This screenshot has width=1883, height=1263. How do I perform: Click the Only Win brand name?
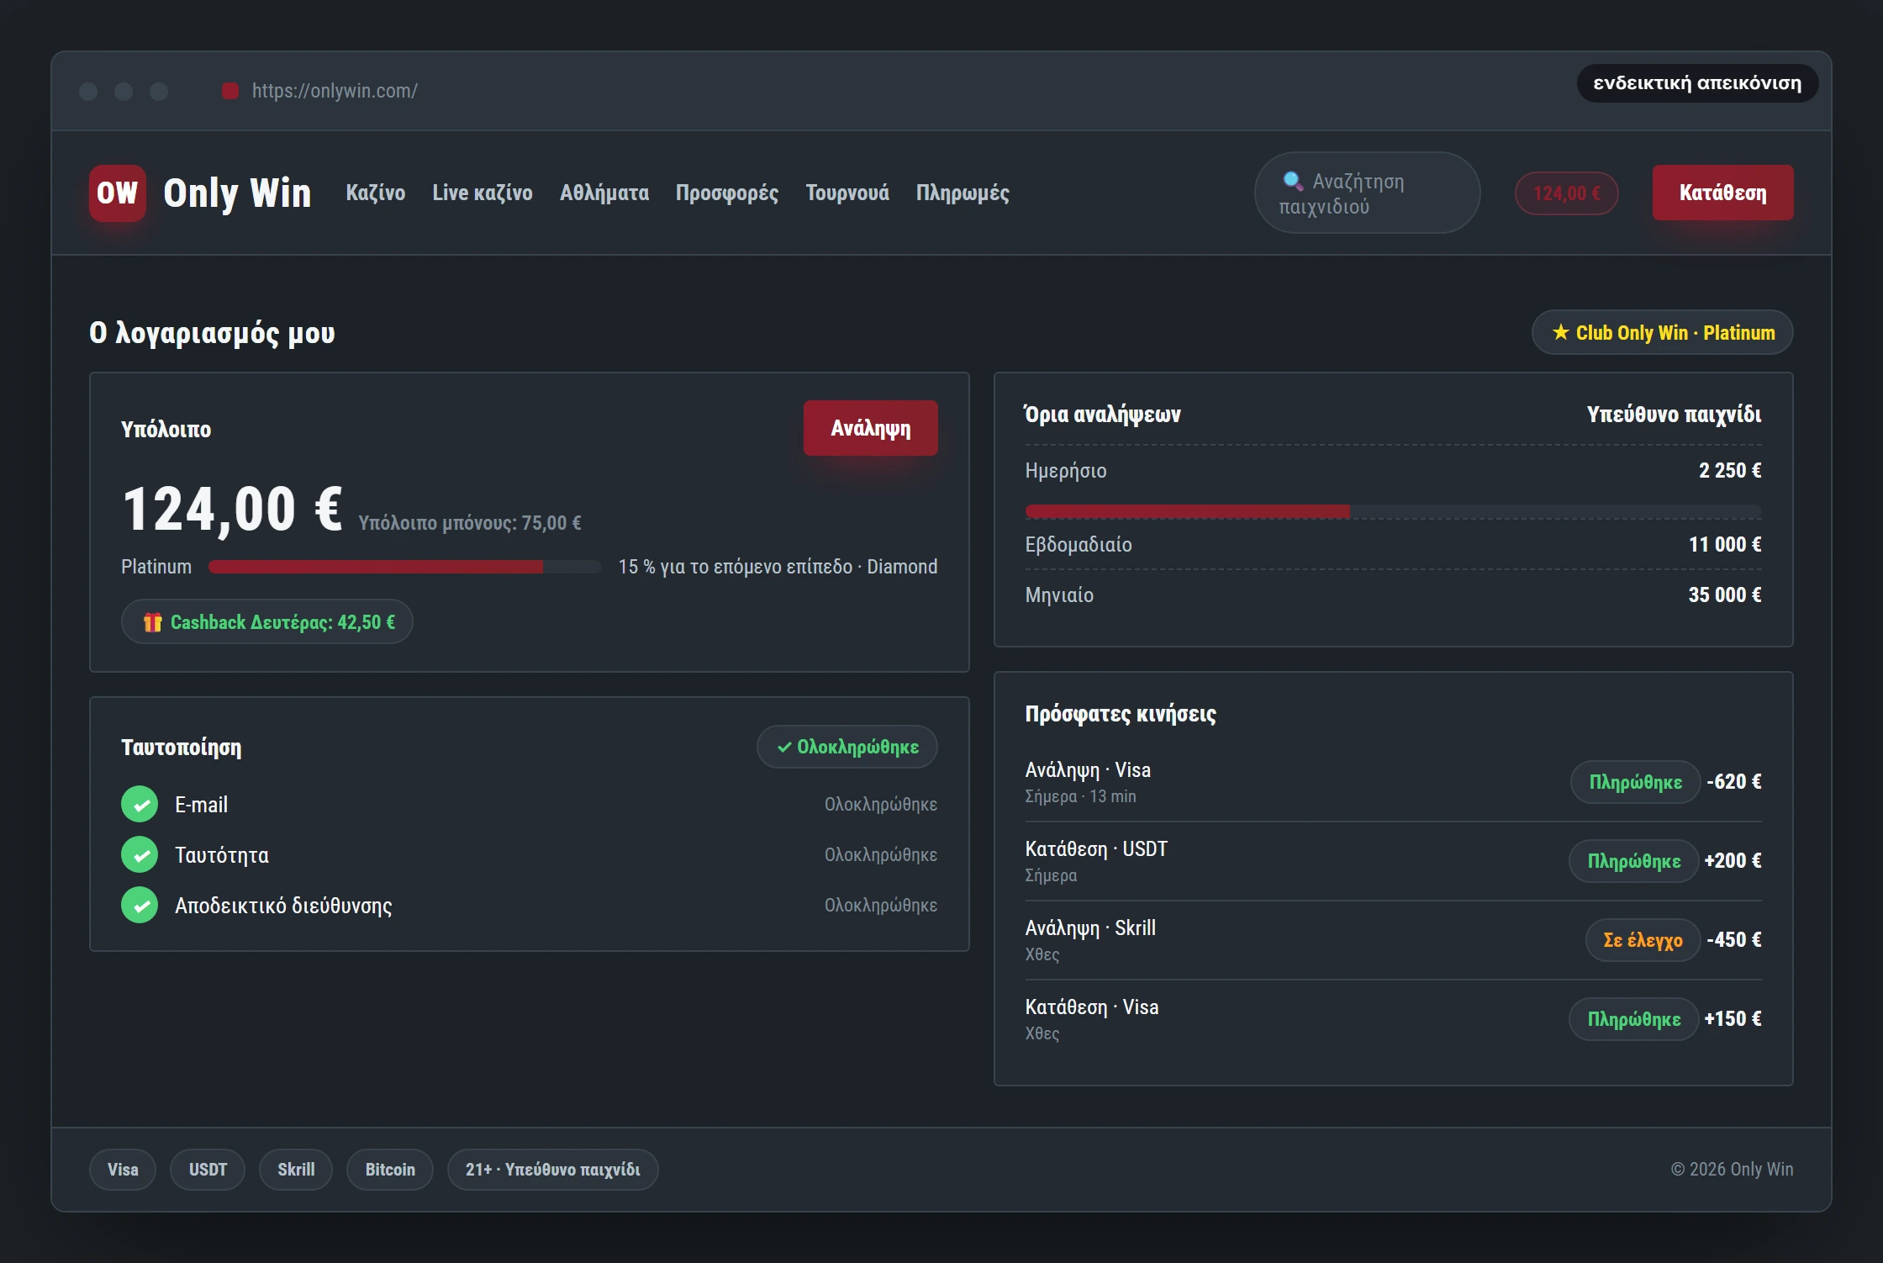(x=237, y=193)
